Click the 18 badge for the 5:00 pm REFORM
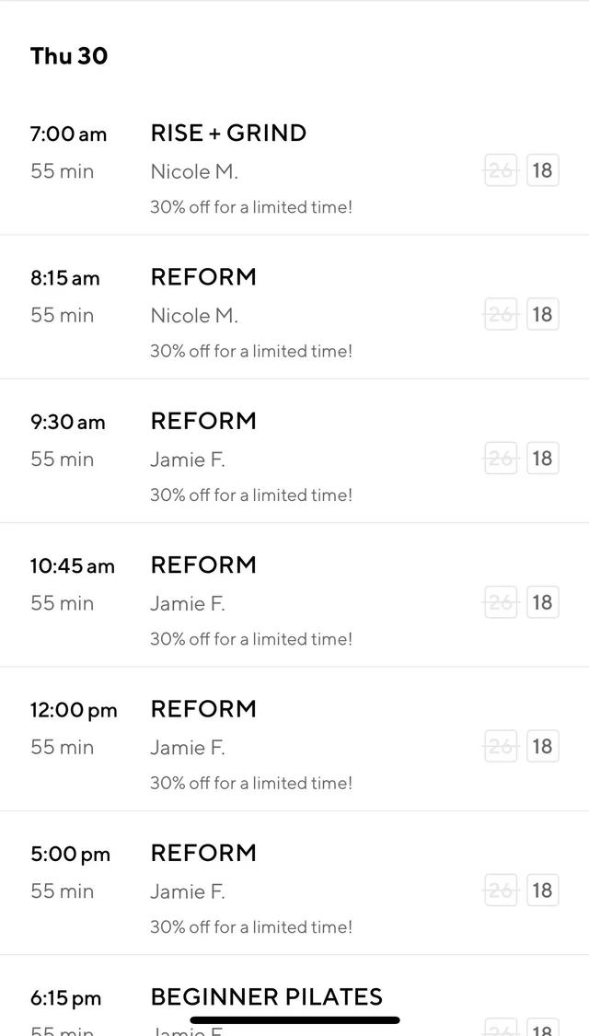The width and height of the screenshot is (589, 1036). tap(543, 890)
